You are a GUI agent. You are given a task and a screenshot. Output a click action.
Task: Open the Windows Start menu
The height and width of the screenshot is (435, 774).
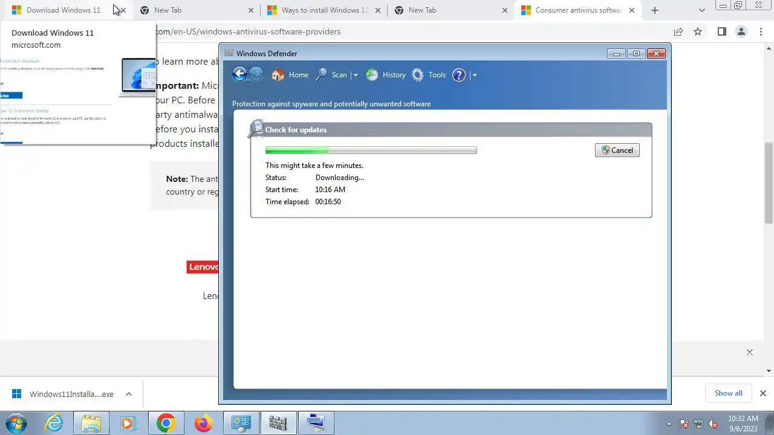[x=16, y=423]
